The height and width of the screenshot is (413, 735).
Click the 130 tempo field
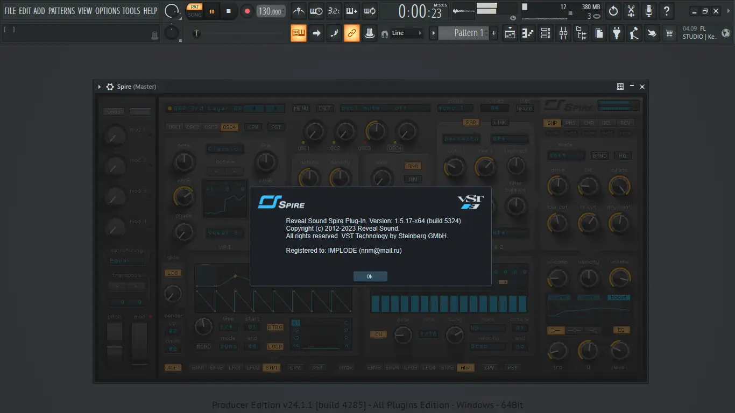[x=271, y=11]
